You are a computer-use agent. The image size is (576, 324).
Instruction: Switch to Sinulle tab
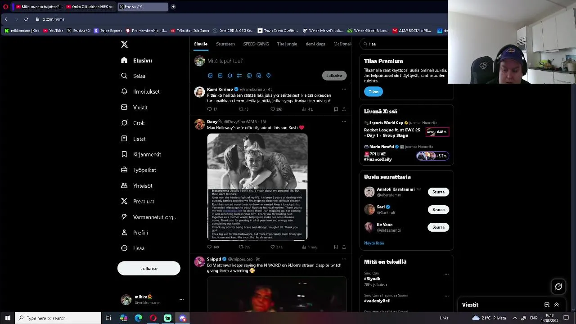[201, 44]
